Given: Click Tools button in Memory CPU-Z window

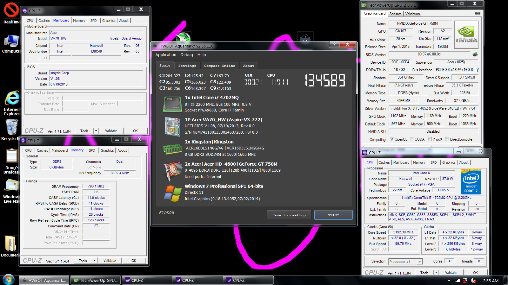Looking at the screenshot, I should [83, 261].
